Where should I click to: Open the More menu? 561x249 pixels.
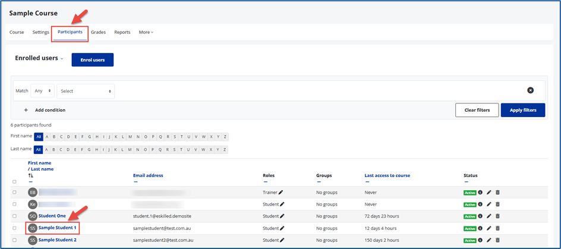pos(146,32)
